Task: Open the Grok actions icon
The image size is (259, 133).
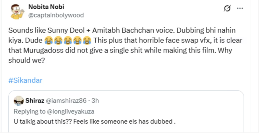Action: click(227, 9)
